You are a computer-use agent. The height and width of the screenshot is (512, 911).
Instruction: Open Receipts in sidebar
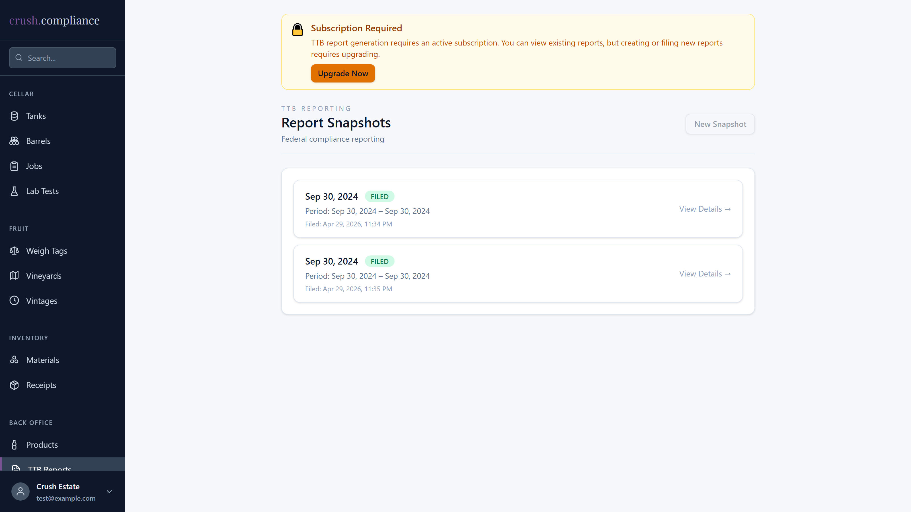pyautogui.click(x=63, y=385)
